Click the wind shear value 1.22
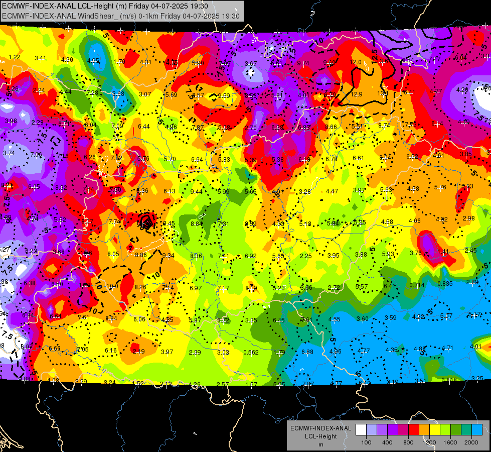 click(x=15, y=57)
